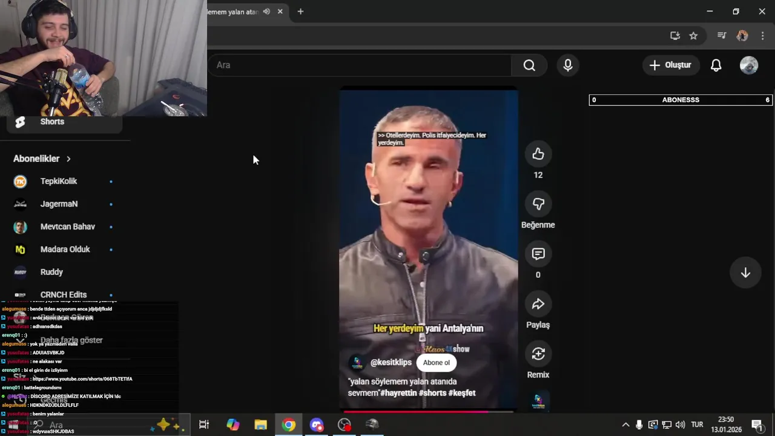Click the search magnifier button
The width and height of the screenshot is (775, 436).
(x=529, y=65)
